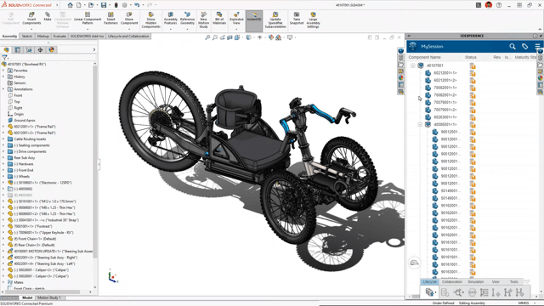Open Linear Component Pattern tool

coord(88,19)
